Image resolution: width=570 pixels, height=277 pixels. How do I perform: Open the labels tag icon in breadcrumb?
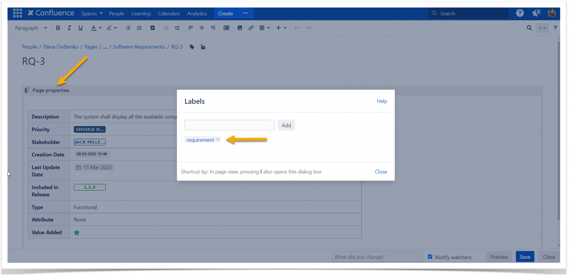tap(191, 47)
